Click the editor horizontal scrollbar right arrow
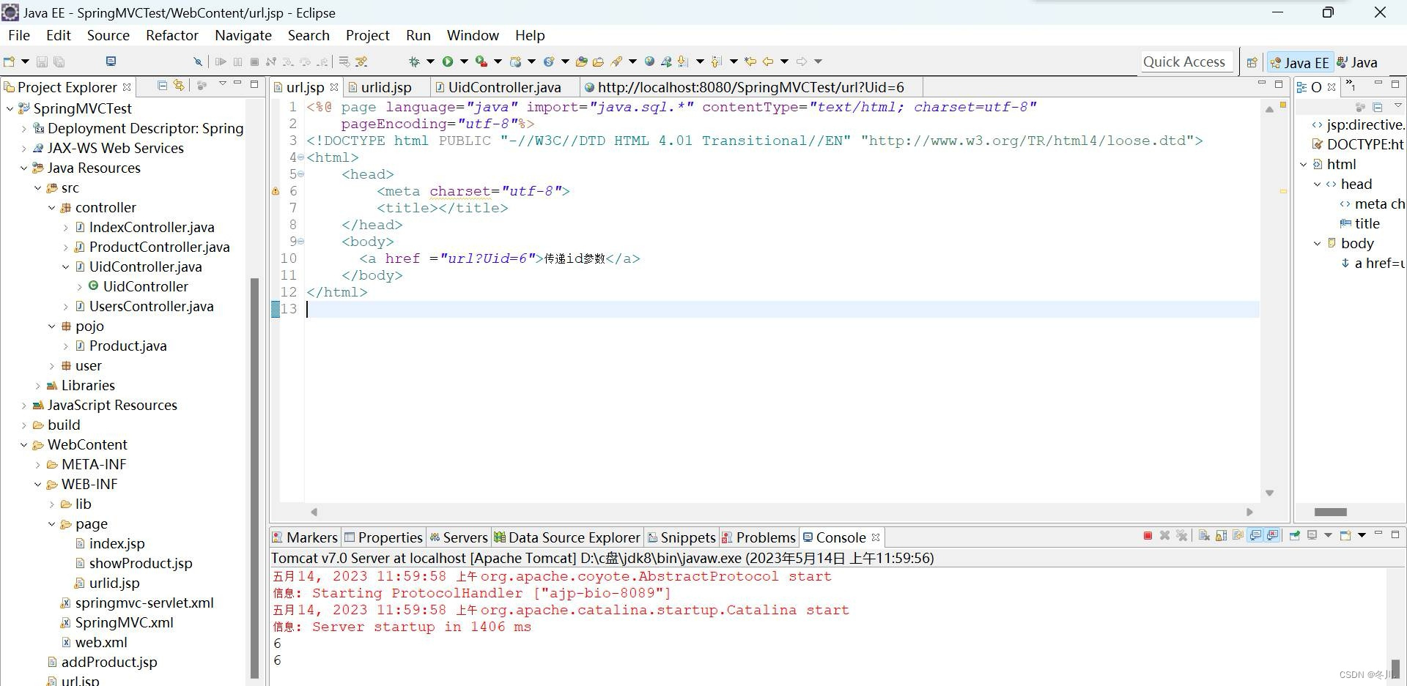 click(1249, 512)
